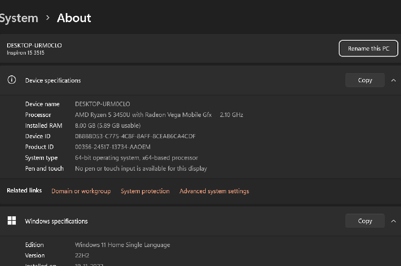Click the breadcrumb arrow separator icon
The image size is (401, 266).
point(47,18)
